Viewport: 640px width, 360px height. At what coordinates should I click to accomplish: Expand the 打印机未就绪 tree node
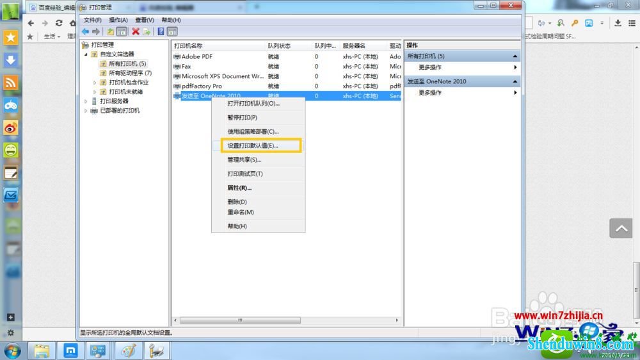(x=95, y=92)
